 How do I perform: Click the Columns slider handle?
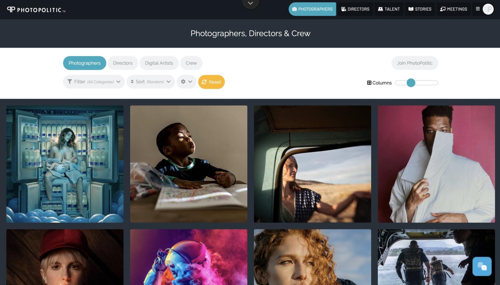(411, 83)
